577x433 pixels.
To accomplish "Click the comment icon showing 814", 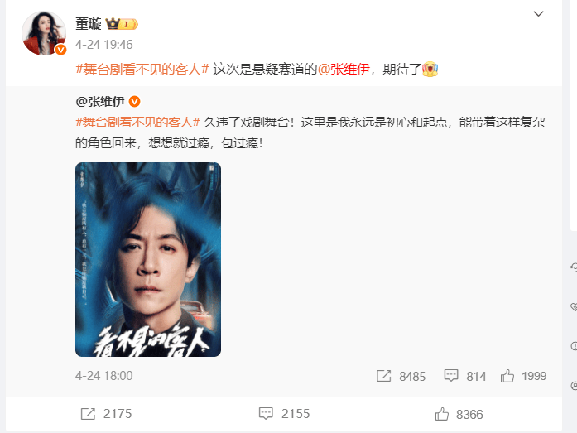I will point(451,376).
